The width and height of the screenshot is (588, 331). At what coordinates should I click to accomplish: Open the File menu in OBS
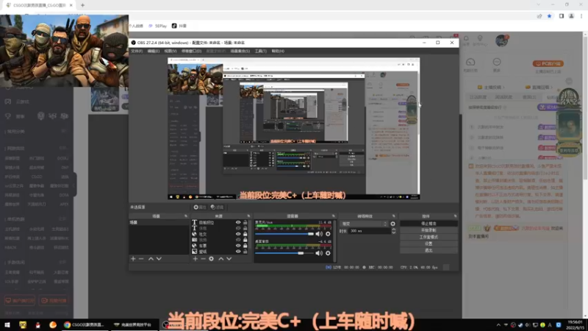137,51
